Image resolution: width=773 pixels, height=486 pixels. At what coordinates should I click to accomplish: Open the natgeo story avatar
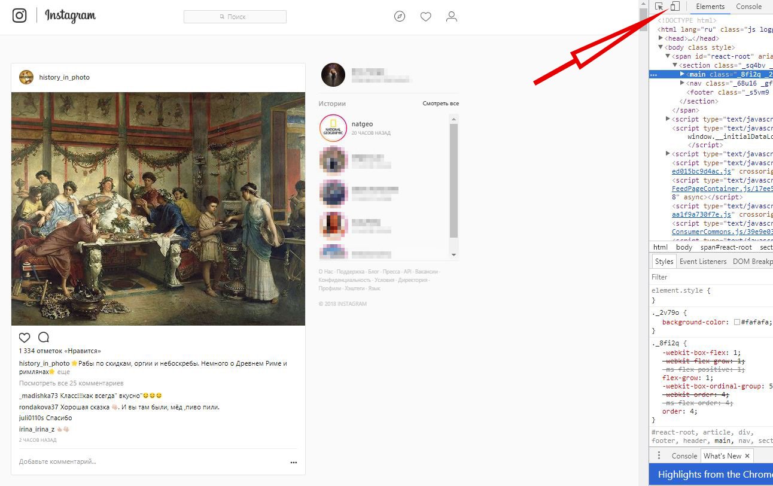click(333, 128)
